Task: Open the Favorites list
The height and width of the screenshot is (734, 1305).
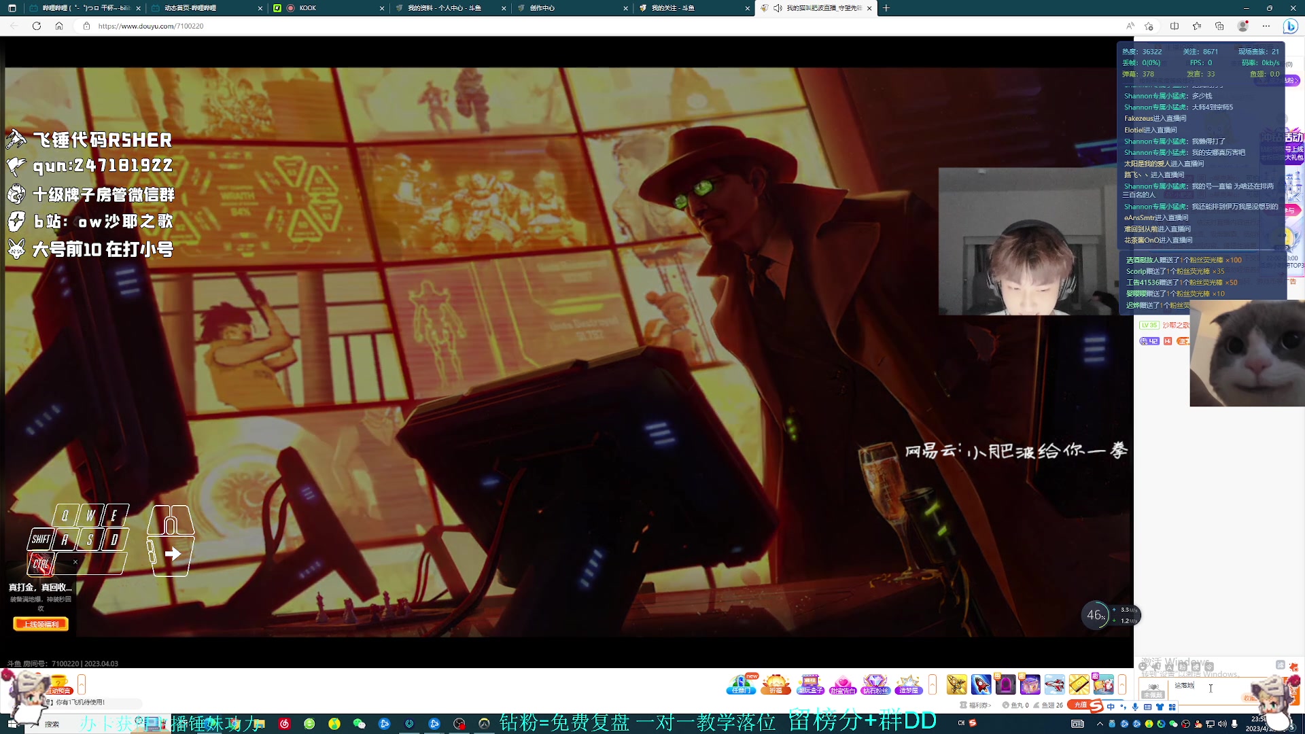Action: point(1197,26)
